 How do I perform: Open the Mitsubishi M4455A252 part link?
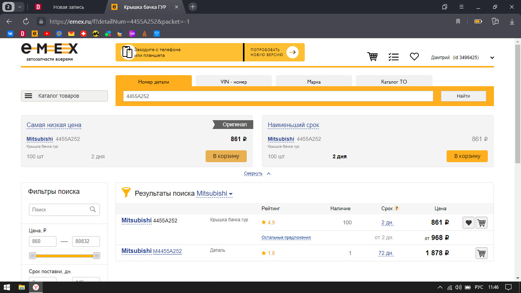click(x=167, y=251)
